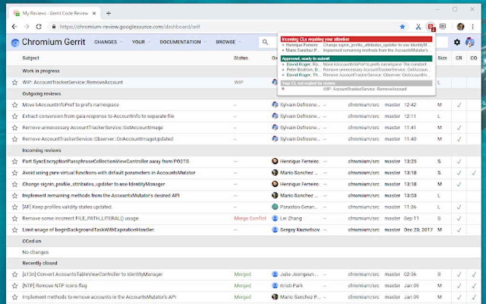Click the Gerrit search magnifier icon
This screenshot has width=486, height=304.
click(x=265, y=42)
